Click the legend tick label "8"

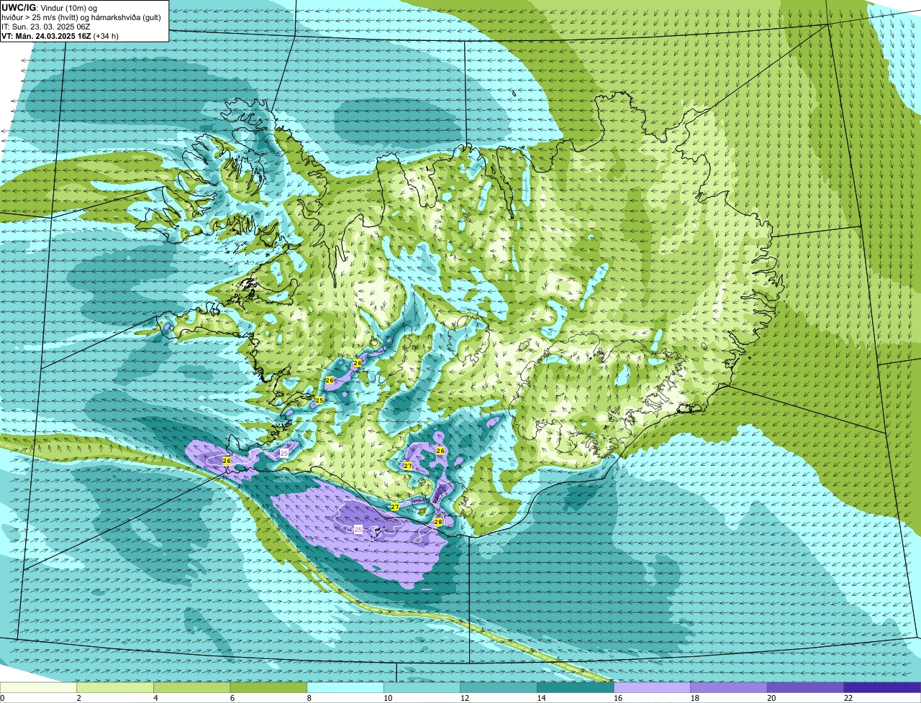[x=309, y=698]
